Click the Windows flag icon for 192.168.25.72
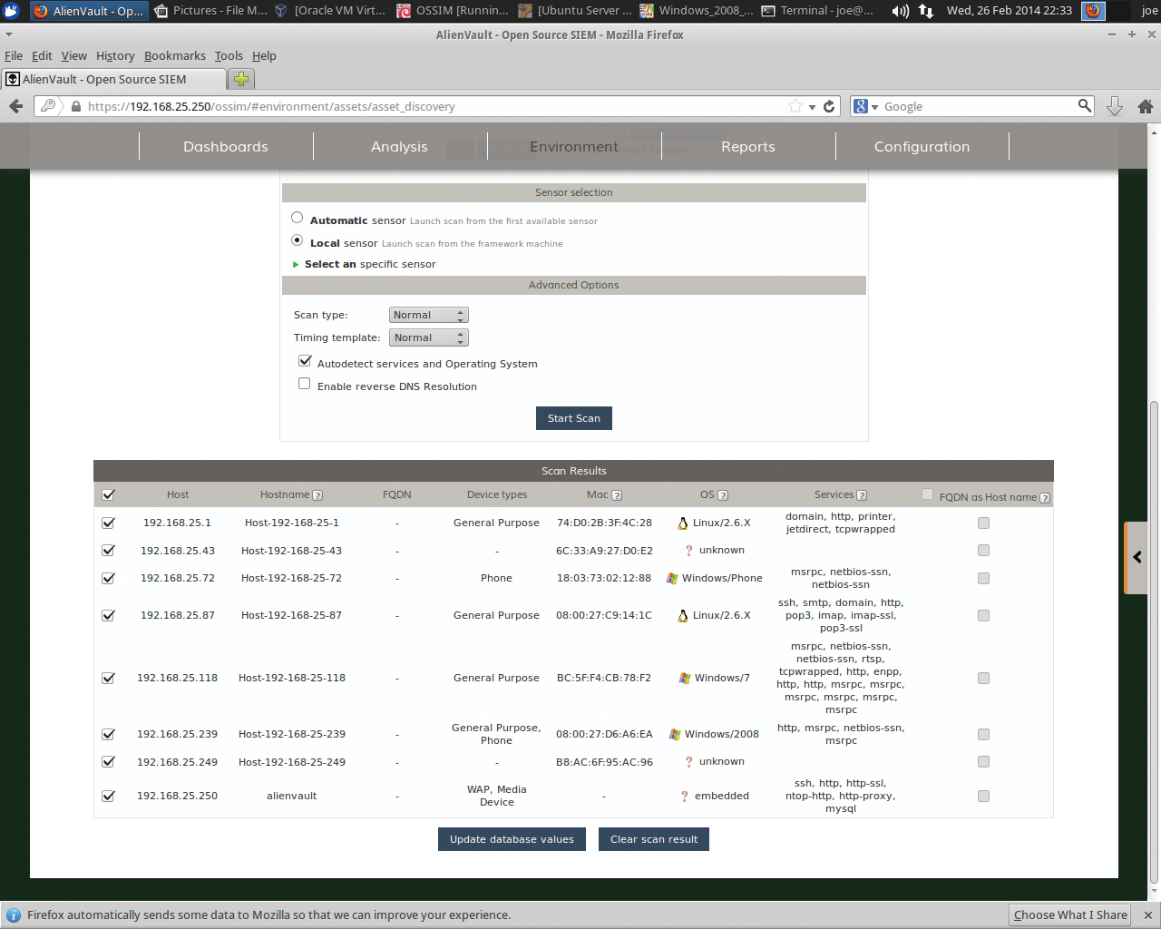Viewport: 1161px width, 929px height. coord(672,578)
